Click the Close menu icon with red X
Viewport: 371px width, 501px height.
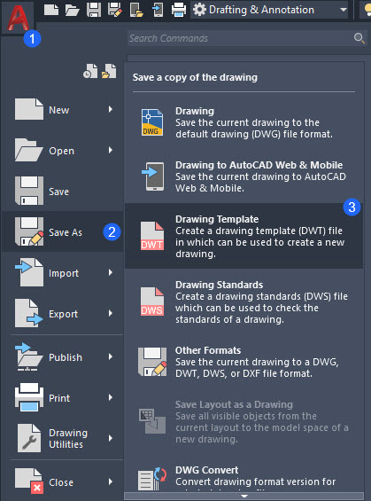[29, 481]
